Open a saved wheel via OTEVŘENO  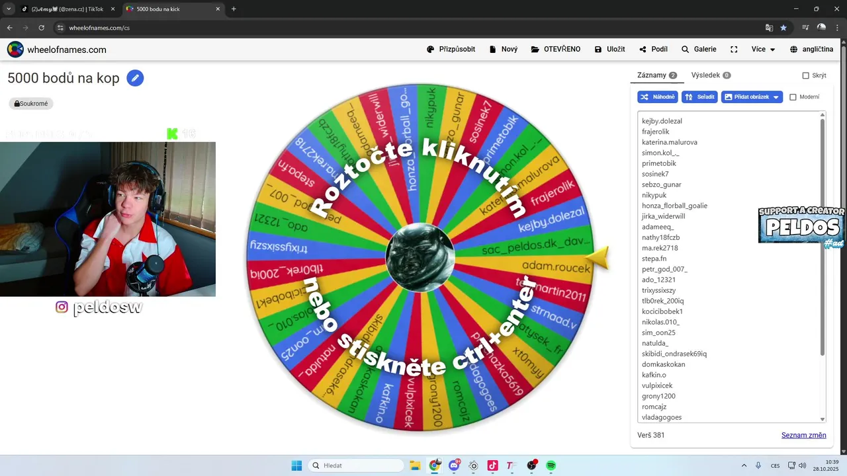click(x=556, y=50)
